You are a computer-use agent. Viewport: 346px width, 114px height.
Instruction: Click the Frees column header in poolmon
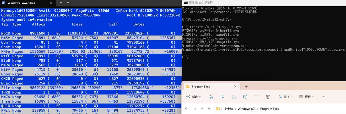[x=77, y=25]
